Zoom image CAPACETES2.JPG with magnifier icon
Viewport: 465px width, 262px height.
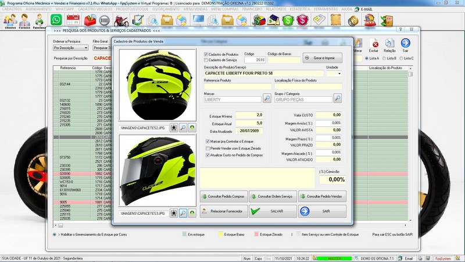point(182,126)
